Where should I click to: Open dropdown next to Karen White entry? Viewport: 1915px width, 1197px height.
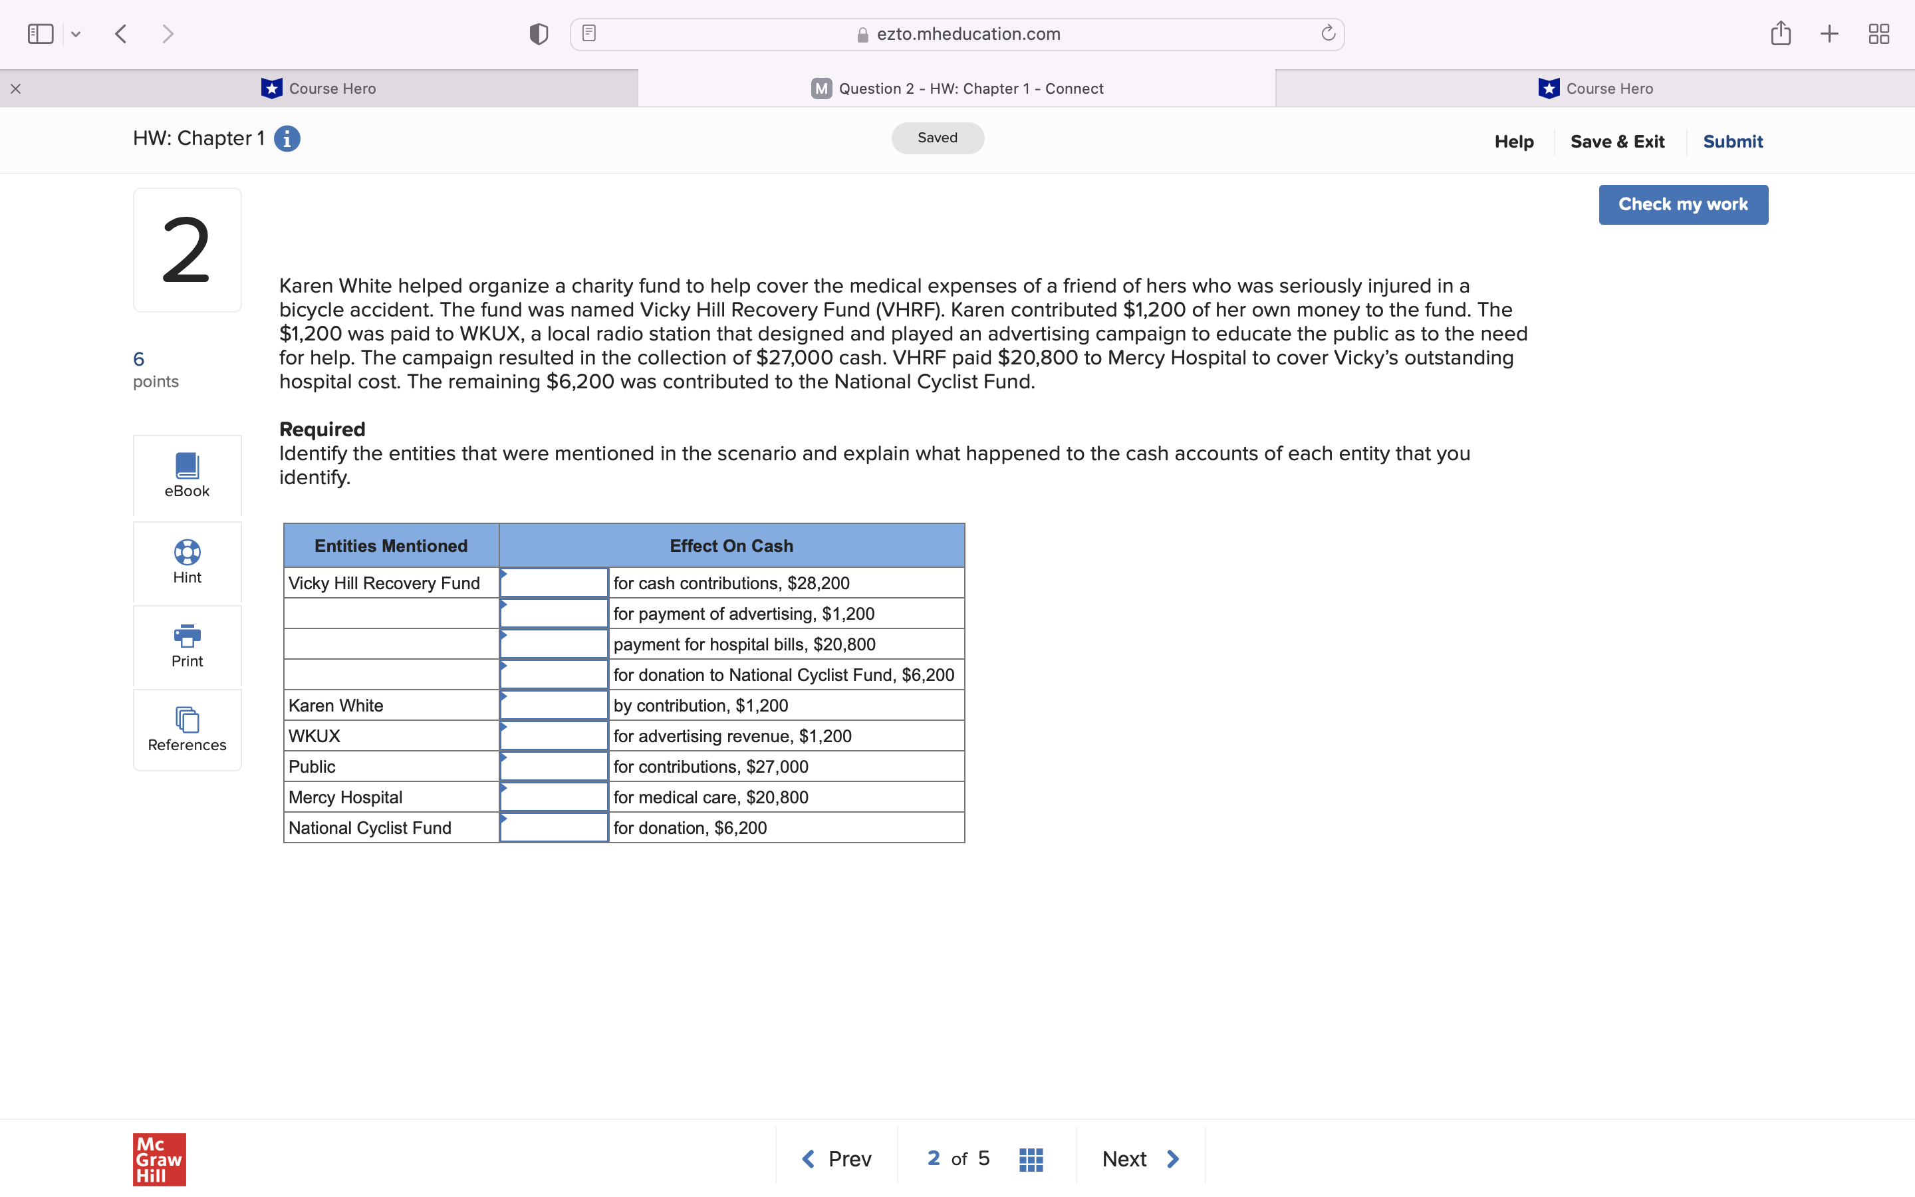(x=553, y=705)
